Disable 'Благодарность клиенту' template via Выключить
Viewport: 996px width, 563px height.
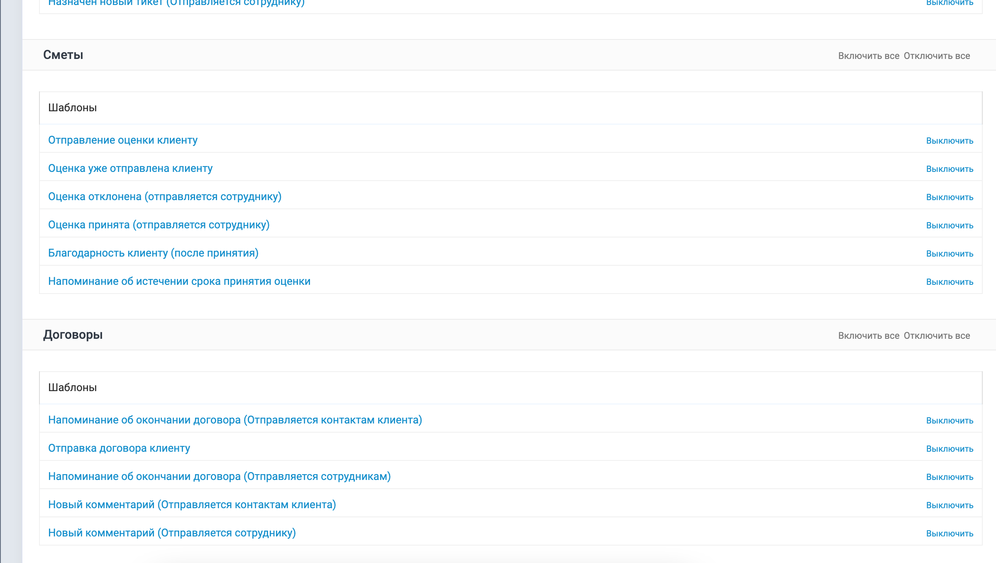(x=950, y=254)
